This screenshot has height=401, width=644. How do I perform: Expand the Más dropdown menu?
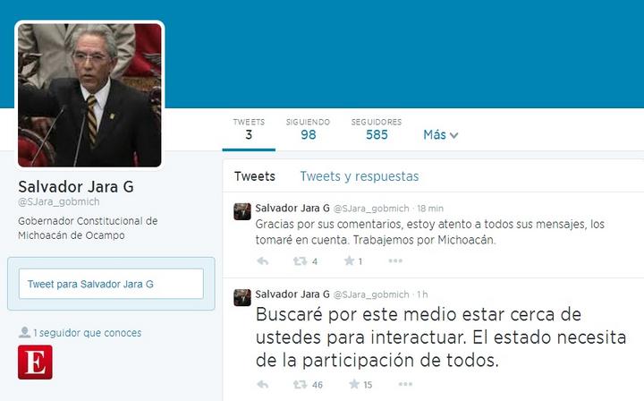coord(440,135)
